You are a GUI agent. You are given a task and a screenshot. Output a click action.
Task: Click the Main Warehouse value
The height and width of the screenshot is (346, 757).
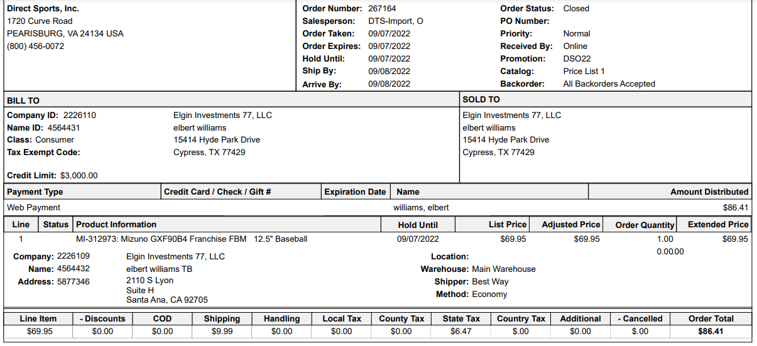coord(504,269)
